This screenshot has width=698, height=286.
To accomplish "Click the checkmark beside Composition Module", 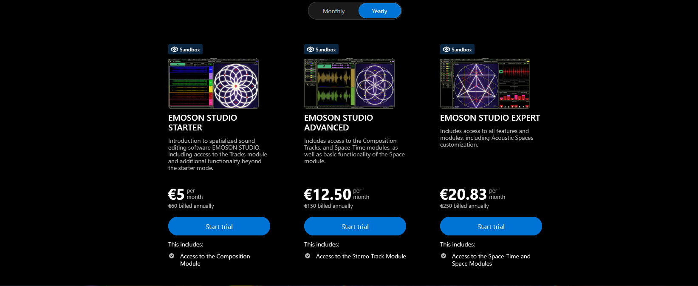I will pos(171,256).
